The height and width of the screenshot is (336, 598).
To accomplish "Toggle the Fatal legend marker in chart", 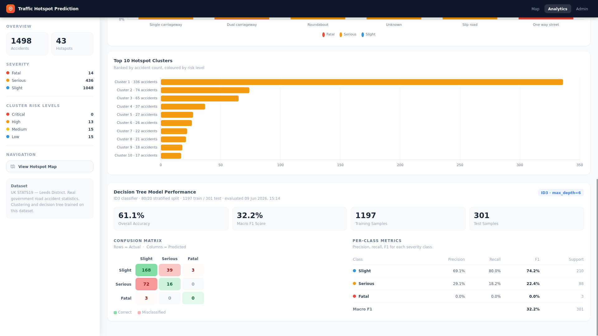I will tap(324, 35).
